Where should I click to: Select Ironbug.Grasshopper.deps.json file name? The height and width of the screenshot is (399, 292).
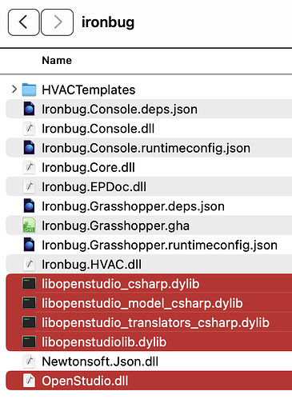click(x=133, y=206)
